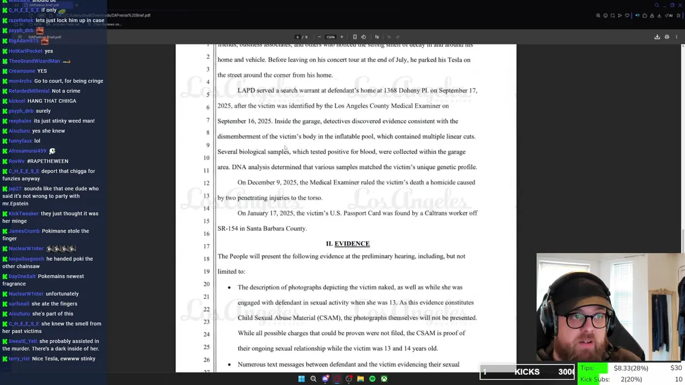Bookmark the page with heart icon

coord(627,16)
